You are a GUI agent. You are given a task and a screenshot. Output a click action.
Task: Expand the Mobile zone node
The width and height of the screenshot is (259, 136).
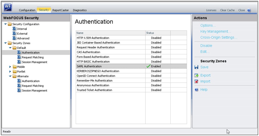[10, 67]
